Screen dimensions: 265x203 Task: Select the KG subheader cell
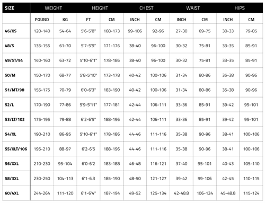coord(65,20)
